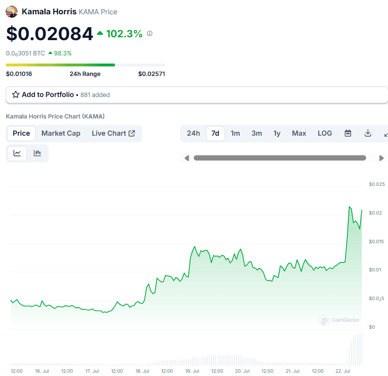Select the Price tab
Screen dimensions: 388x376
[x=21, y=133]
